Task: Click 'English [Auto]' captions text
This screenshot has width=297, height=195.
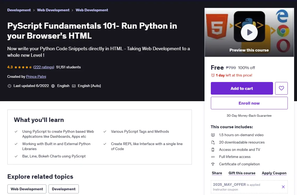Action: coord(89,86)
